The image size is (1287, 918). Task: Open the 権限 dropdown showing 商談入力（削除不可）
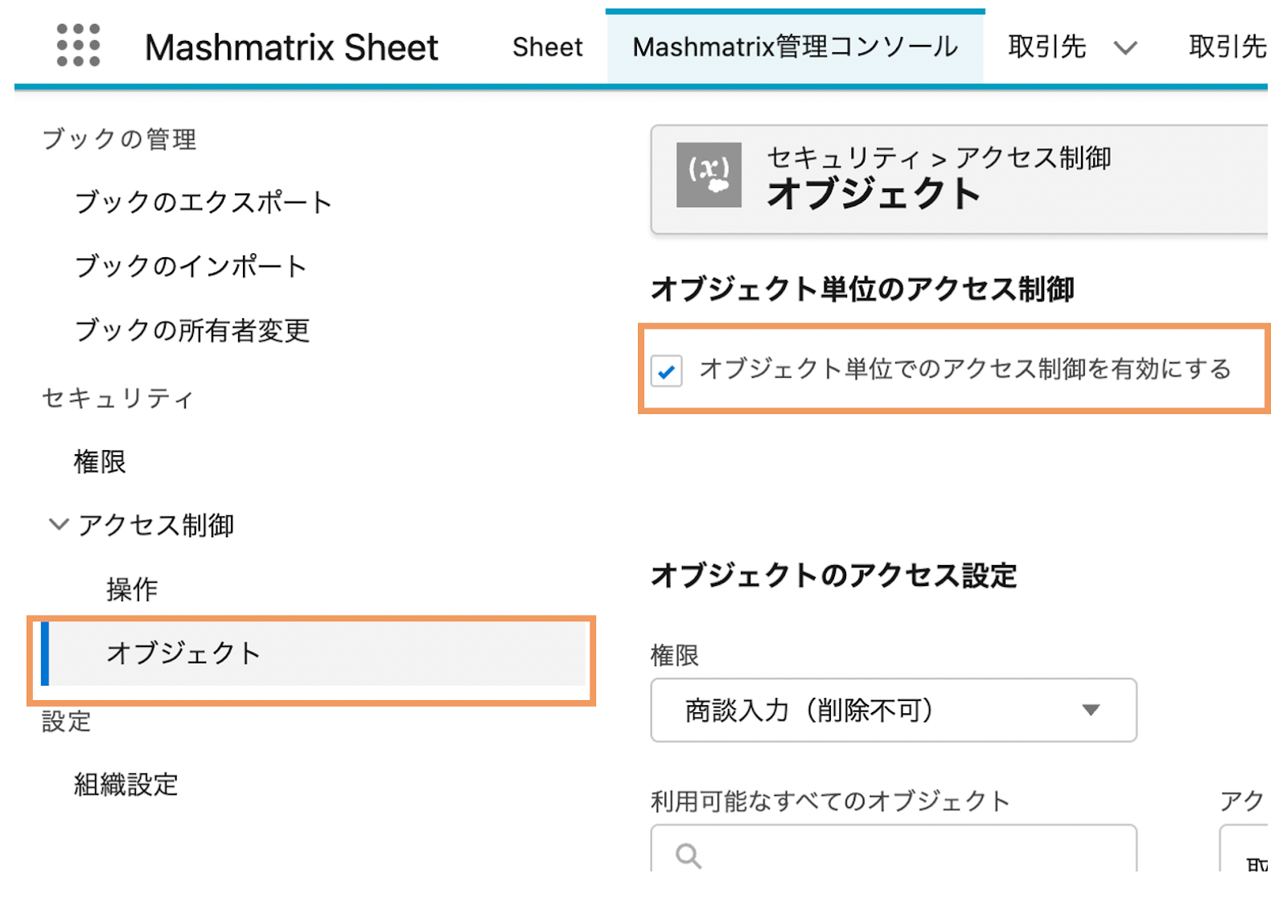pos(894,710)
